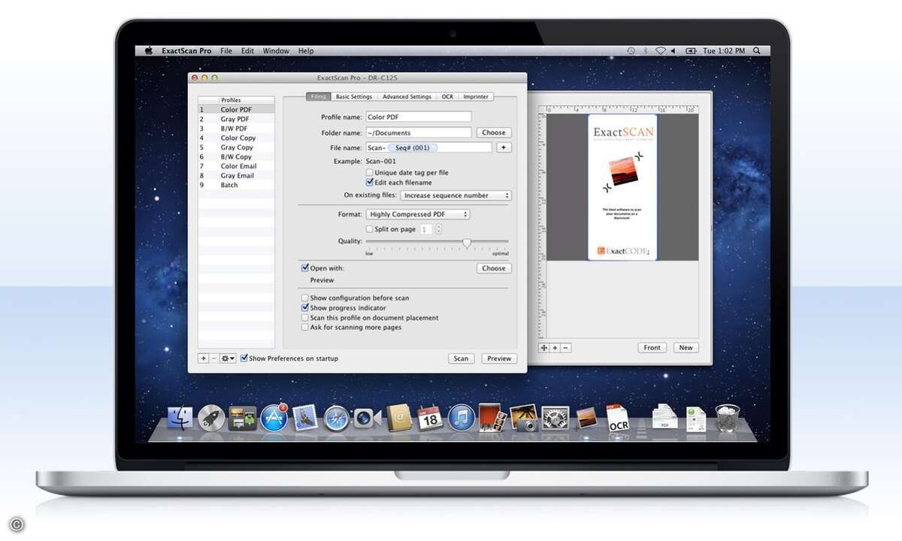Click the Time Machine icon in the menu bar
902x541 pixels.
click(x=630, y=51)
